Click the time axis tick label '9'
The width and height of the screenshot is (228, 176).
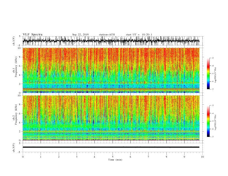(184, 157)
